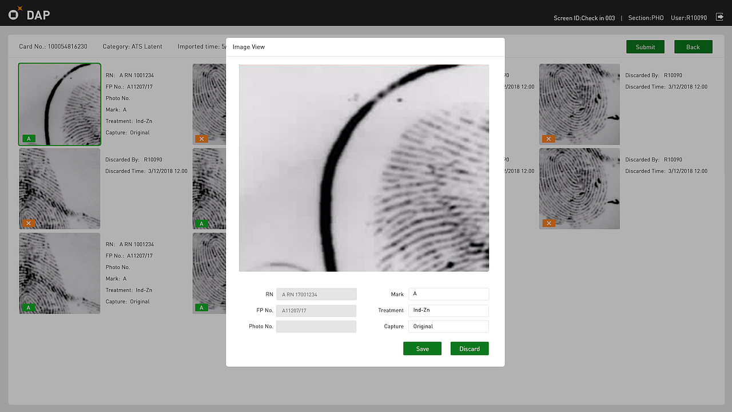Discard the enlarged fingerprint image
The height and width of the screenshot is (412, 732).
point(469,348)
